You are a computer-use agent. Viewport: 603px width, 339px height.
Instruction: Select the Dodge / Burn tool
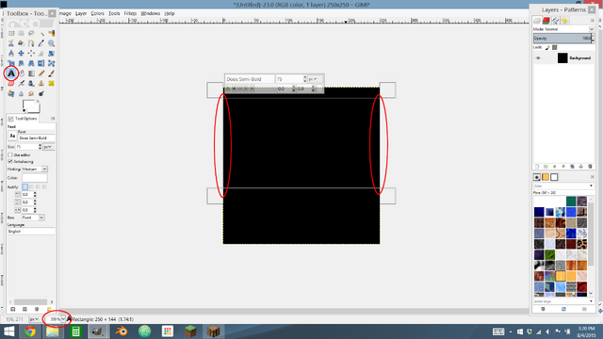tap(41, 93)
